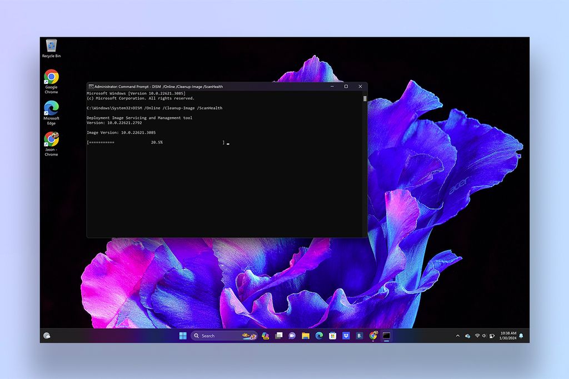Toggle the volume icon in system tray
Screen dimensions: 569x379
tap(484, 336)
